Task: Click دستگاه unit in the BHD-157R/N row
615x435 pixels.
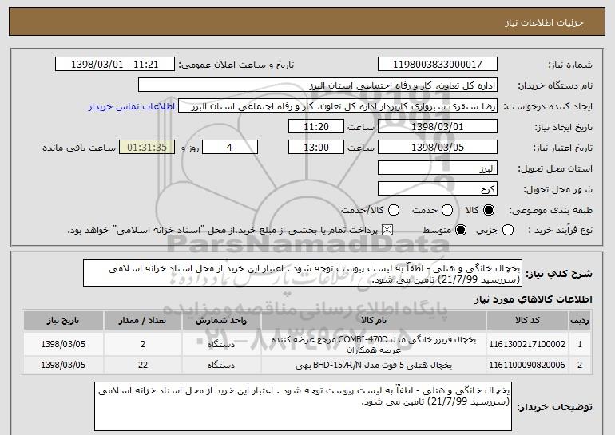Action: pos(221,365)
